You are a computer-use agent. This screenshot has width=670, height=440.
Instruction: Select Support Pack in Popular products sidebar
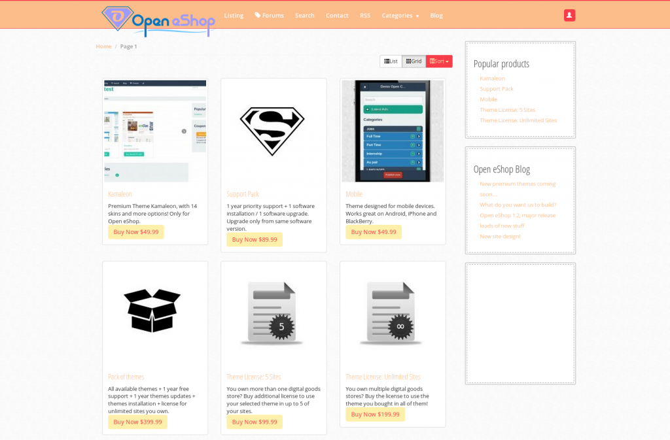497,89
